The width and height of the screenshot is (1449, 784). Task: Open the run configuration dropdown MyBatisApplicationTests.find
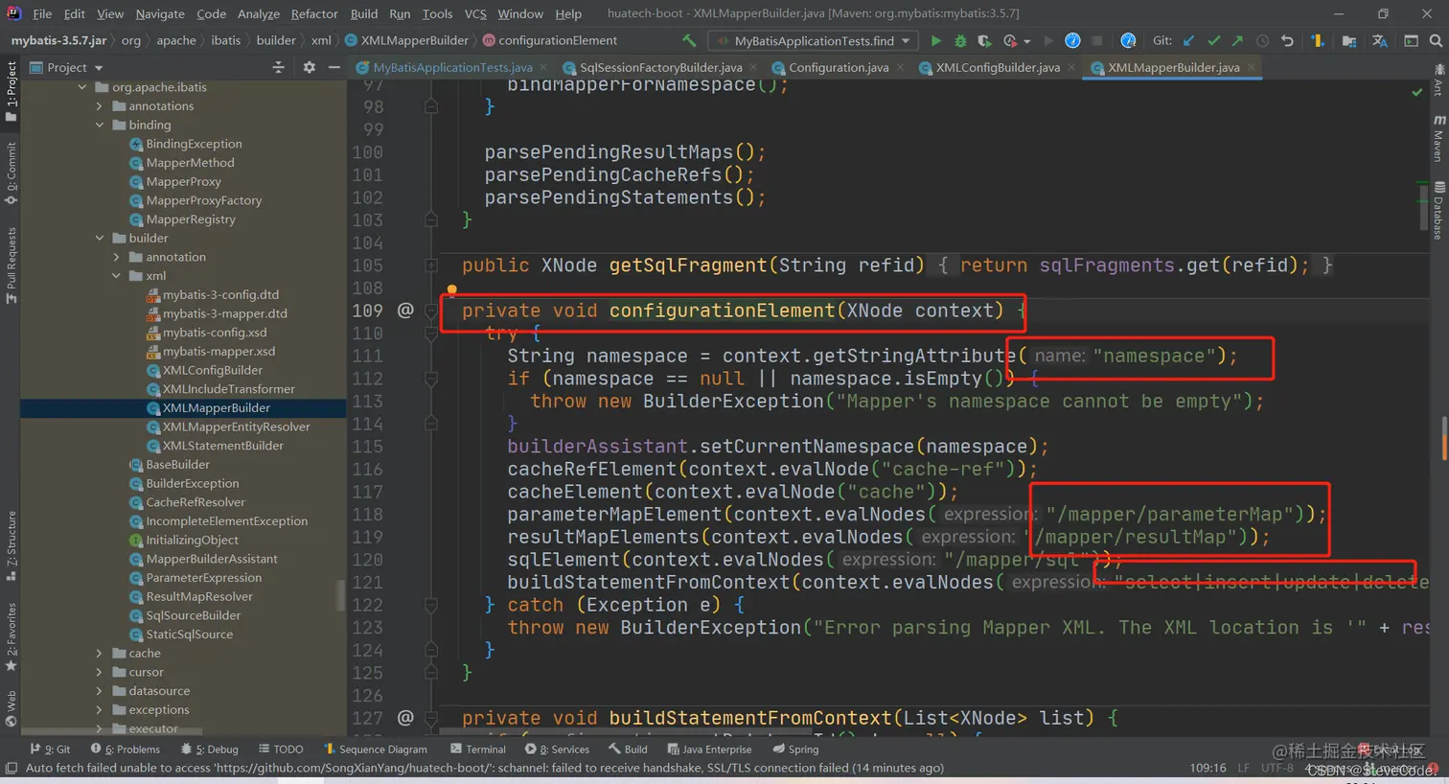(814, 40)
